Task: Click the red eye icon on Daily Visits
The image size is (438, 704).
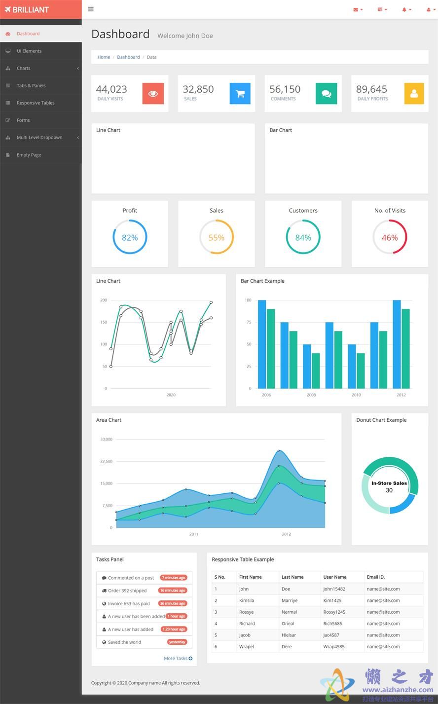Action: 153,94
